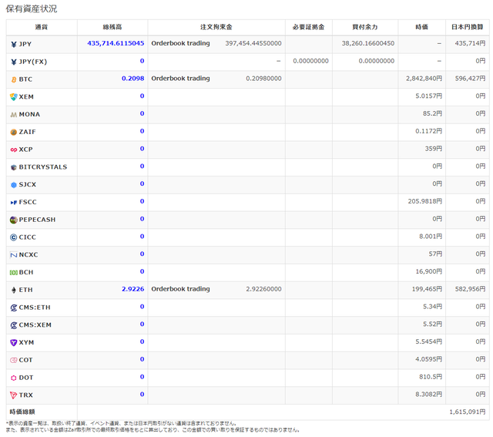Select the total valuation 1,615,091円
This screenshot has height=437, width=493.
click(x=468, y=412)
